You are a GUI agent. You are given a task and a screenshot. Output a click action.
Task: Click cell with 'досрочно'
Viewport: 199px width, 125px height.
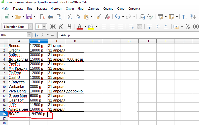(75, 91)
